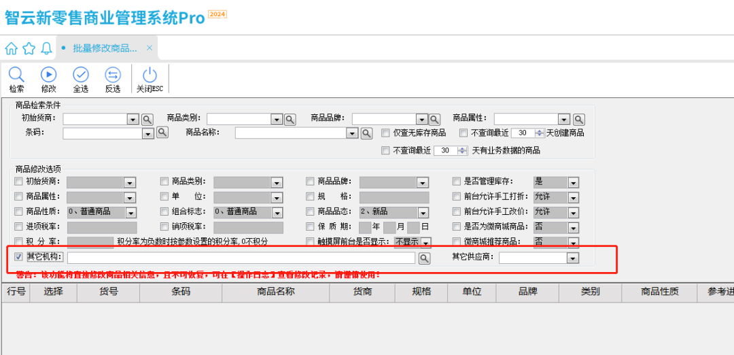This screenshot has width=734, height=355.
Task: Click the 商品名称 column header
Action: tap(275, 292)
